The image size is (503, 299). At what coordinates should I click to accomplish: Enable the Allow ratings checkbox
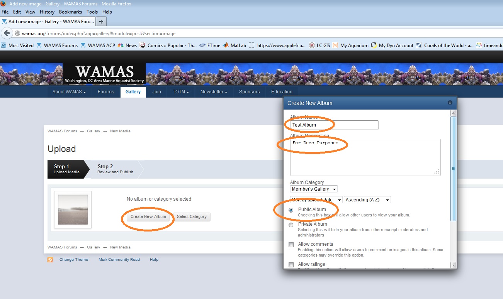291,265
